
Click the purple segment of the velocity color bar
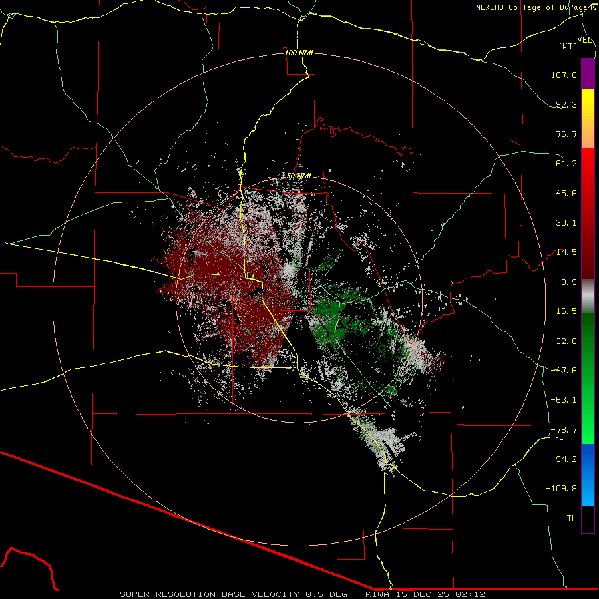click(x=588, y=74)
